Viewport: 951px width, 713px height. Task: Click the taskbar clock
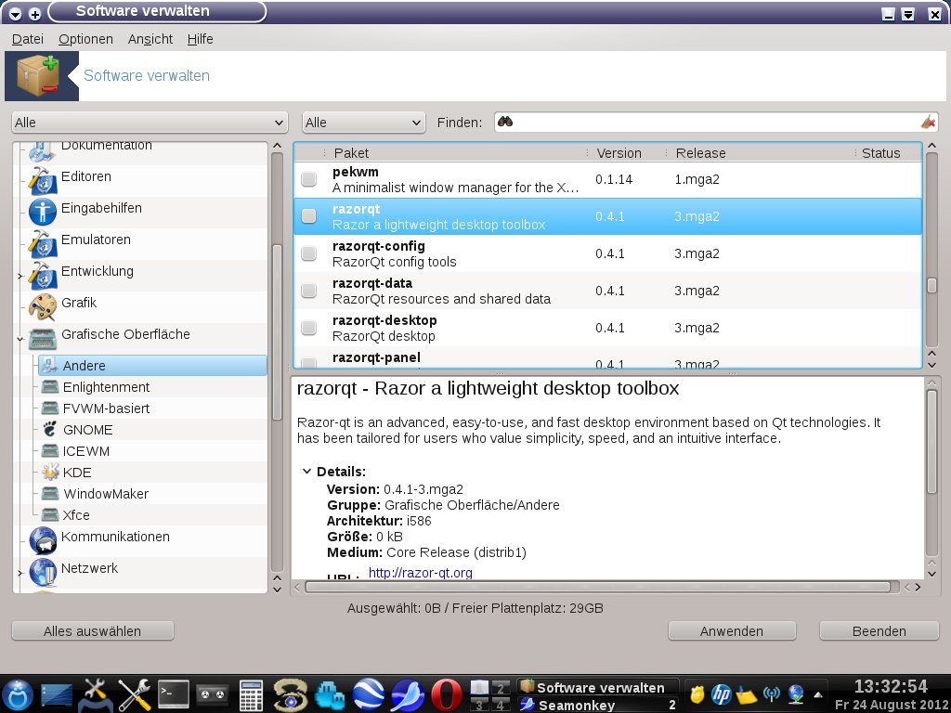point(891,694)
